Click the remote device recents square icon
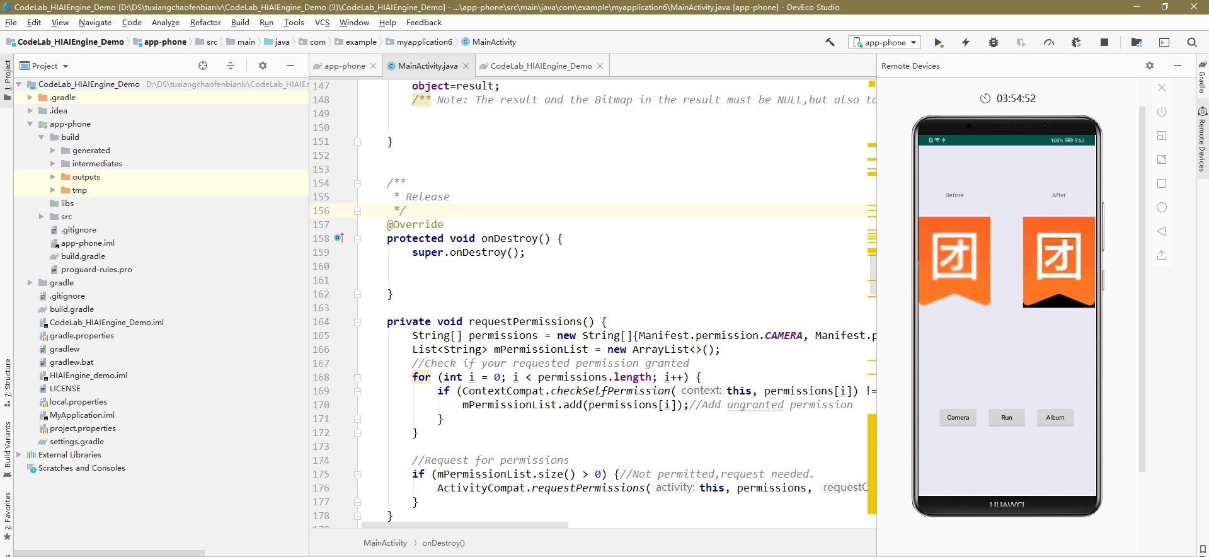 click(x=1162, y=183)
